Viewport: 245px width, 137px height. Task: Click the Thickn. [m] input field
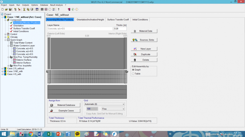pyautogui.click(x=120, y=29)
